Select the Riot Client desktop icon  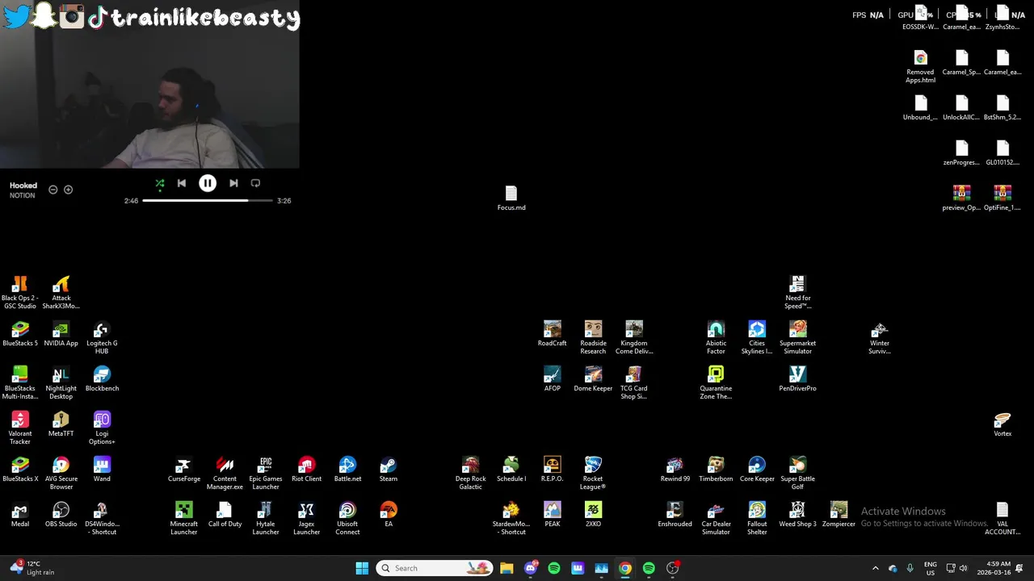(x=306, y=469)
